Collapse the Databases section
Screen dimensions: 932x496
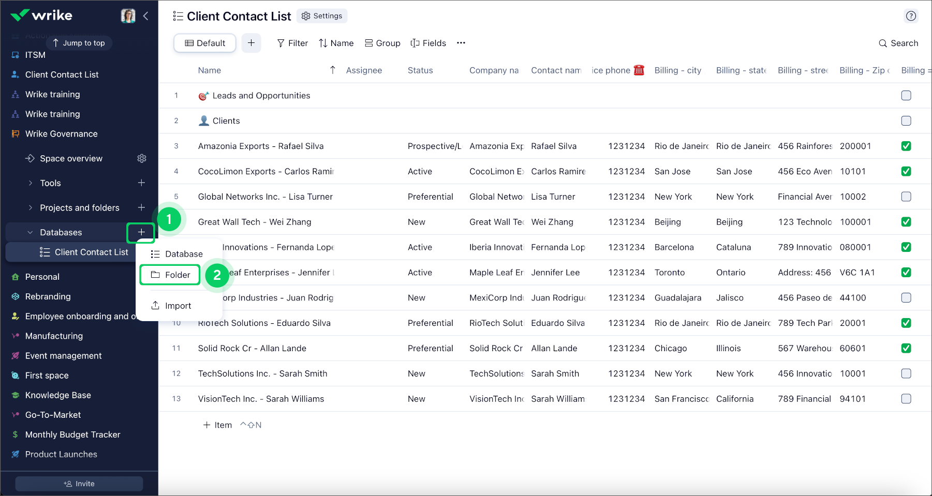[x=29, y=232]
